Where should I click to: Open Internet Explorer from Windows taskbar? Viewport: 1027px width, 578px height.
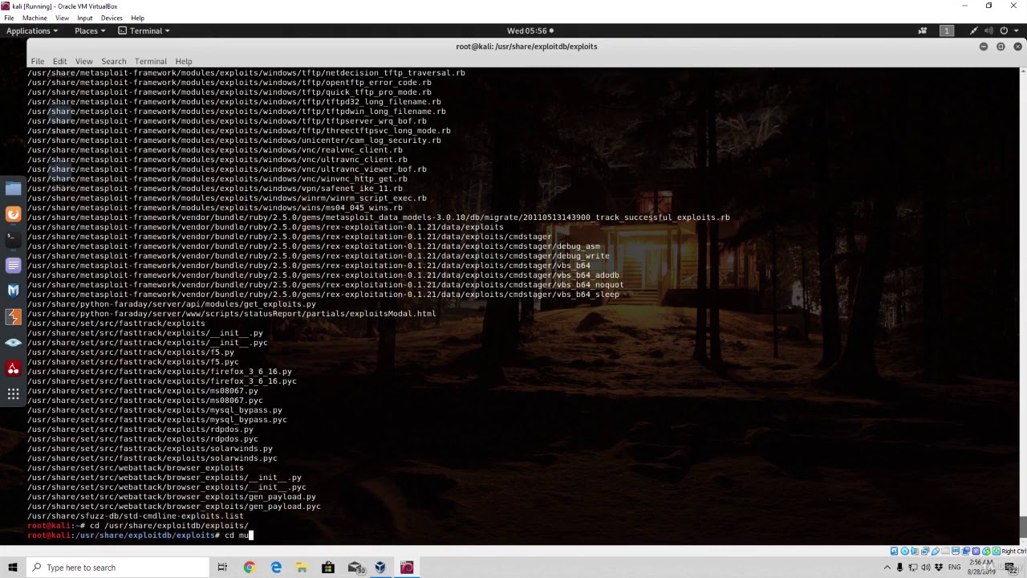click(x=276, y=568)
